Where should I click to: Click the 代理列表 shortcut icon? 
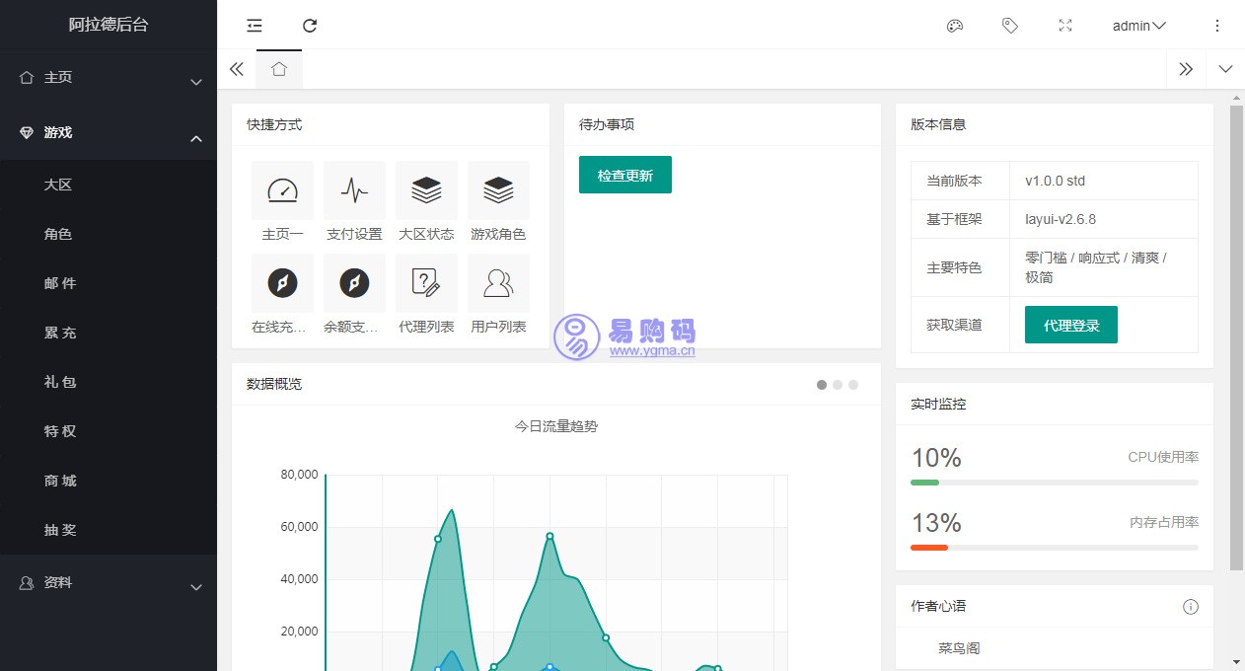coord(426,283)
